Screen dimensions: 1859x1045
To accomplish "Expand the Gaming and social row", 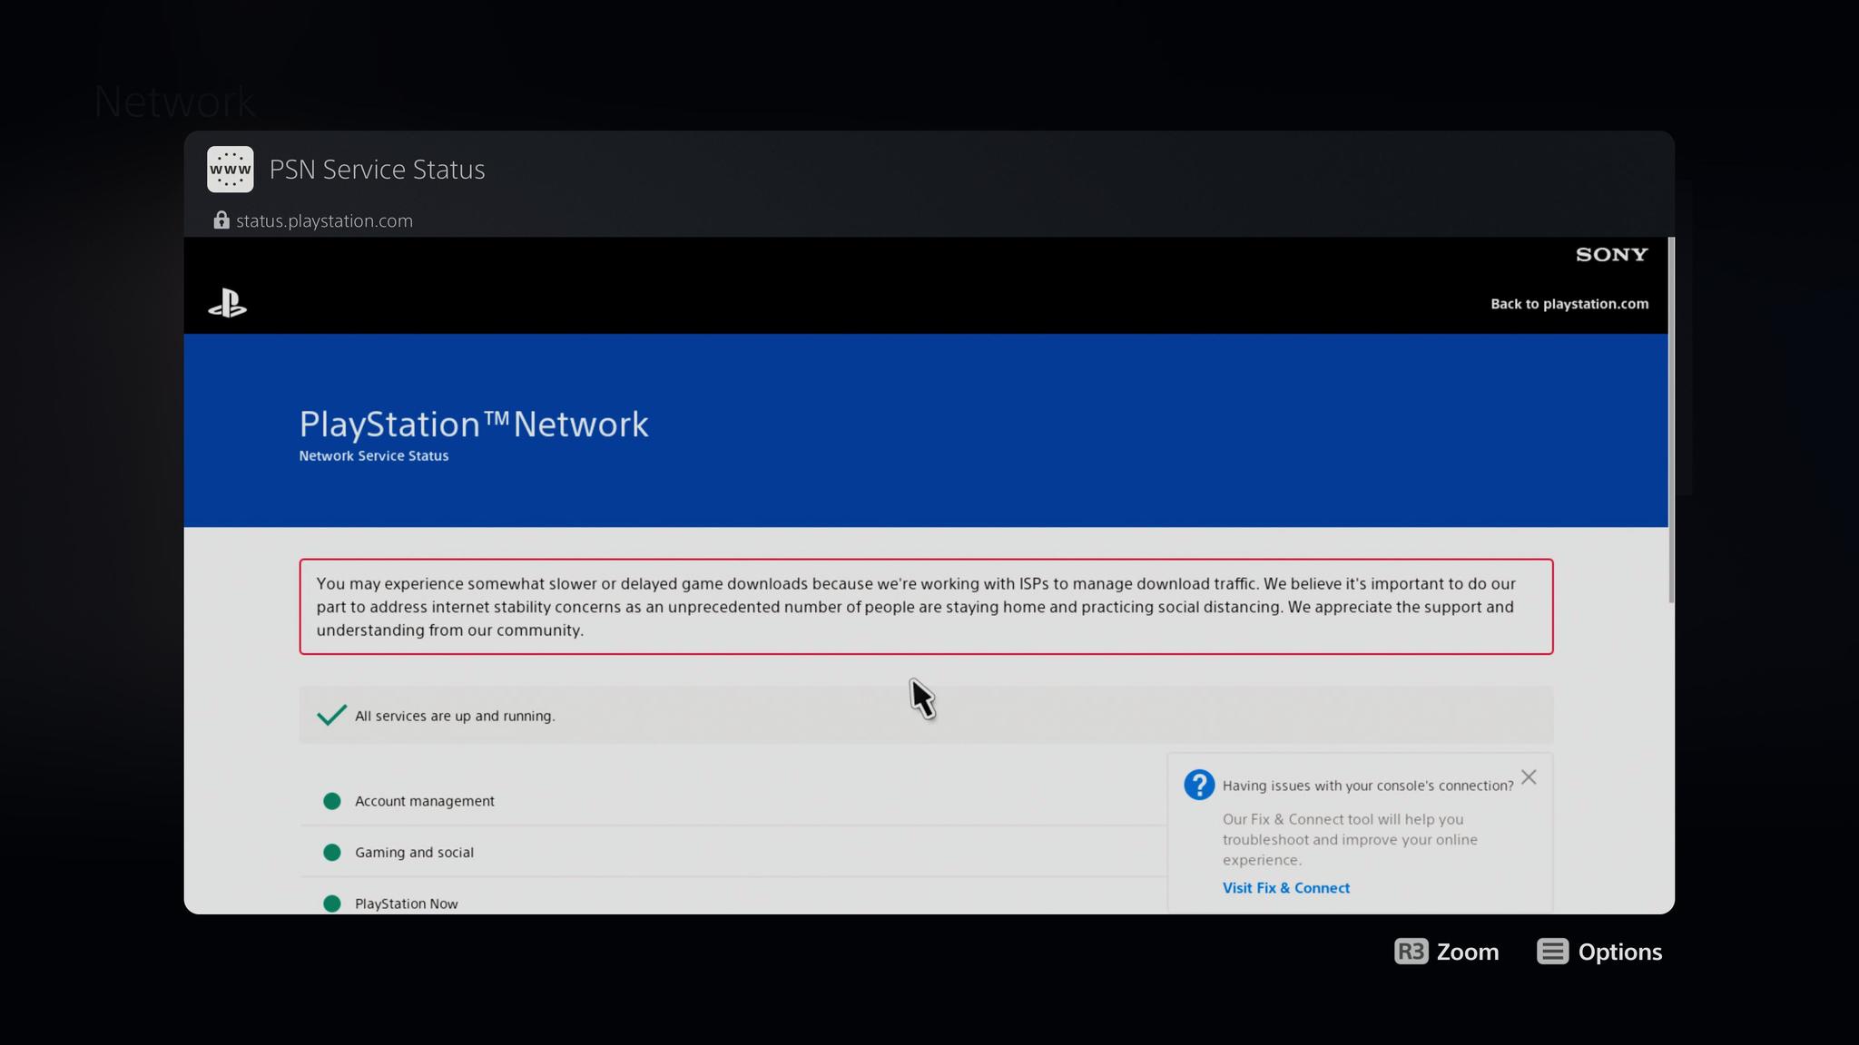I will coord(733,852).
